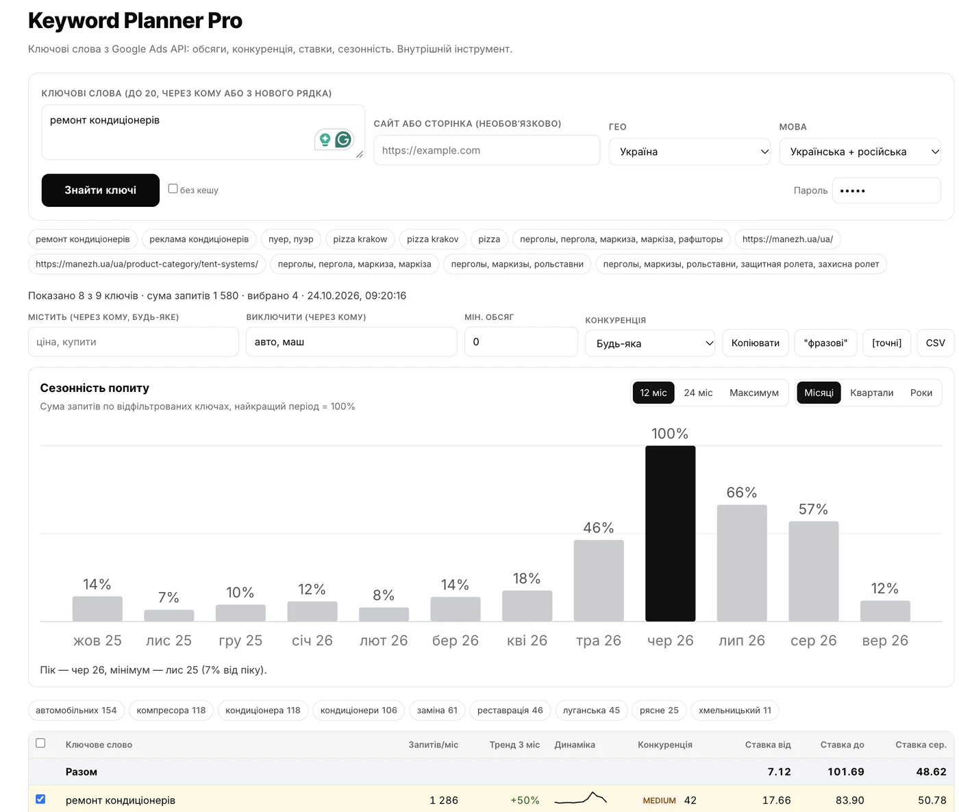
Task: Select history chip 'pizza krakow'
Action: (x=360, y=239)
